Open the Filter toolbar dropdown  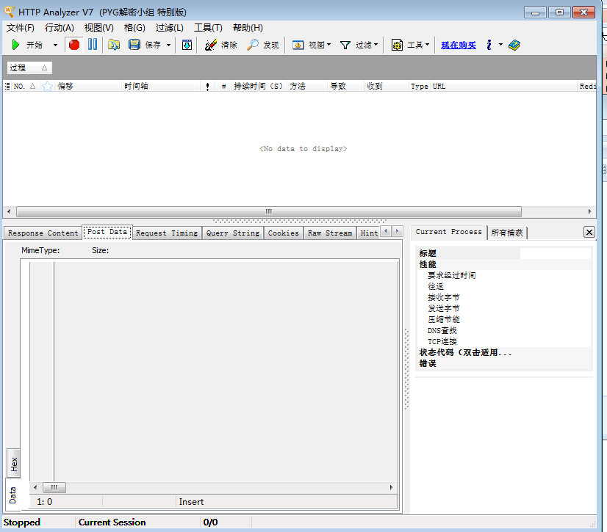(359, 45)
